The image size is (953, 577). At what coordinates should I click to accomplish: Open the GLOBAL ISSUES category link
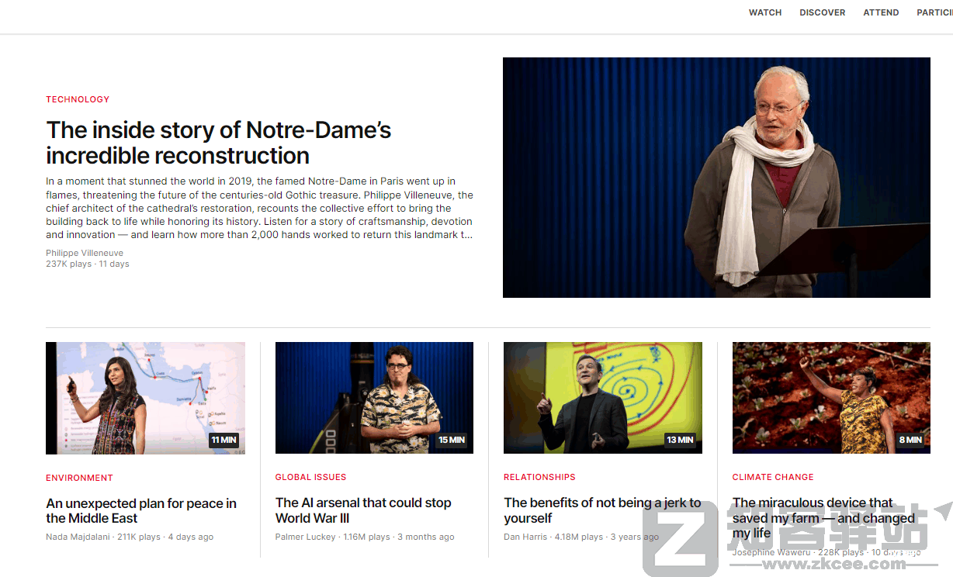pos(310,477)
